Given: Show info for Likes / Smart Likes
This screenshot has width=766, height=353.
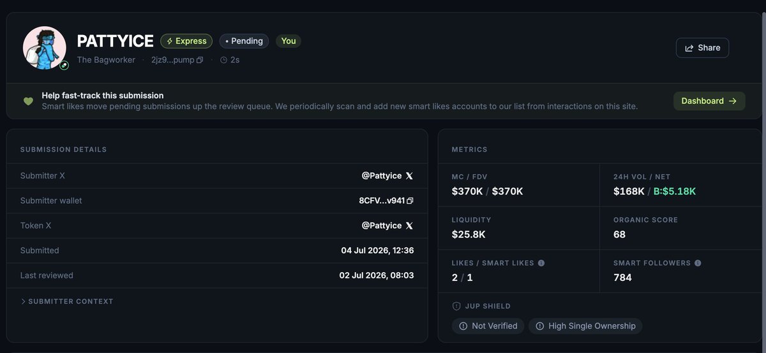Looking at the screenshot, I should click(541, 263).
